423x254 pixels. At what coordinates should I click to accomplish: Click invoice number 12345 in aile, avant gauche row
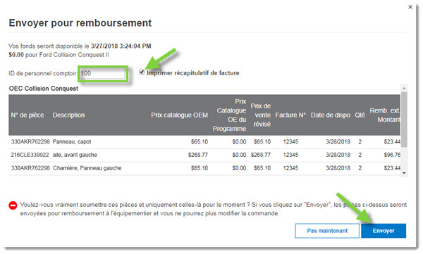point(290,155)
